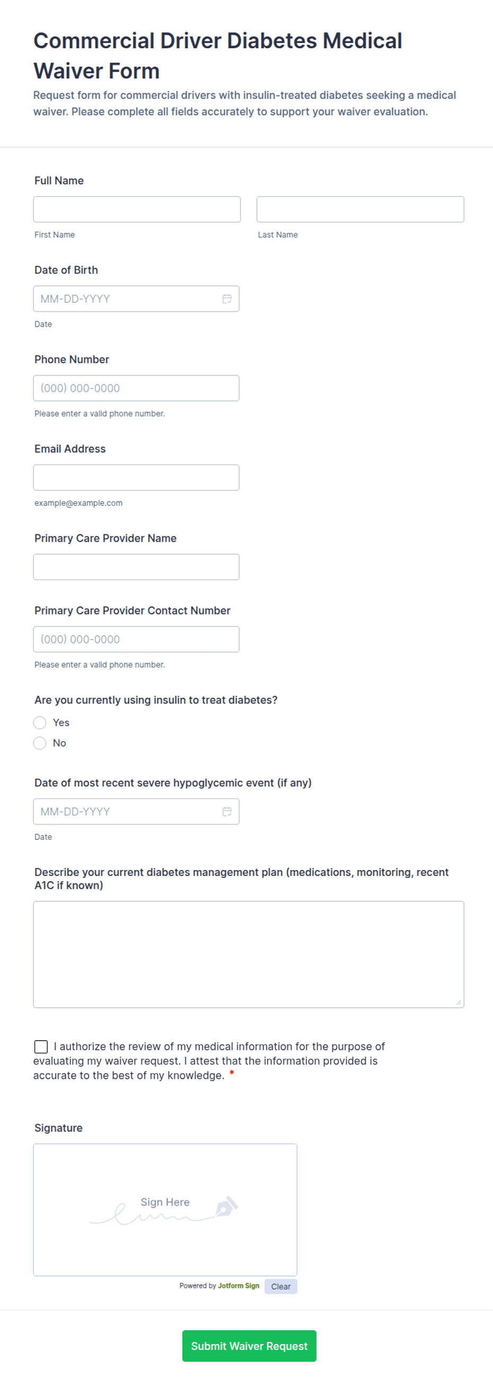Select No for currently using insulin

coord(40,743)
